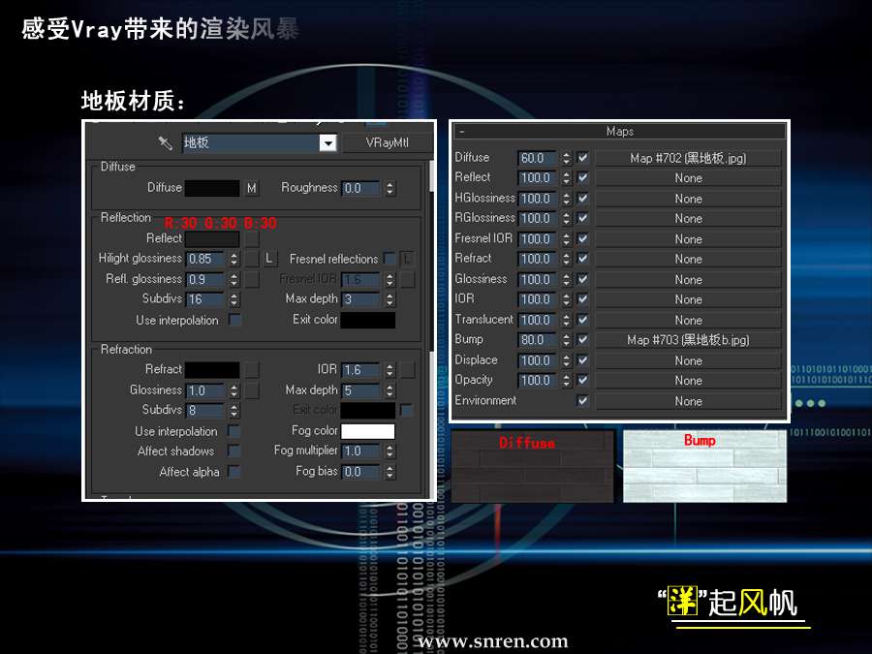
Task: Open the Refract color swatch
Action: point(212,370)
